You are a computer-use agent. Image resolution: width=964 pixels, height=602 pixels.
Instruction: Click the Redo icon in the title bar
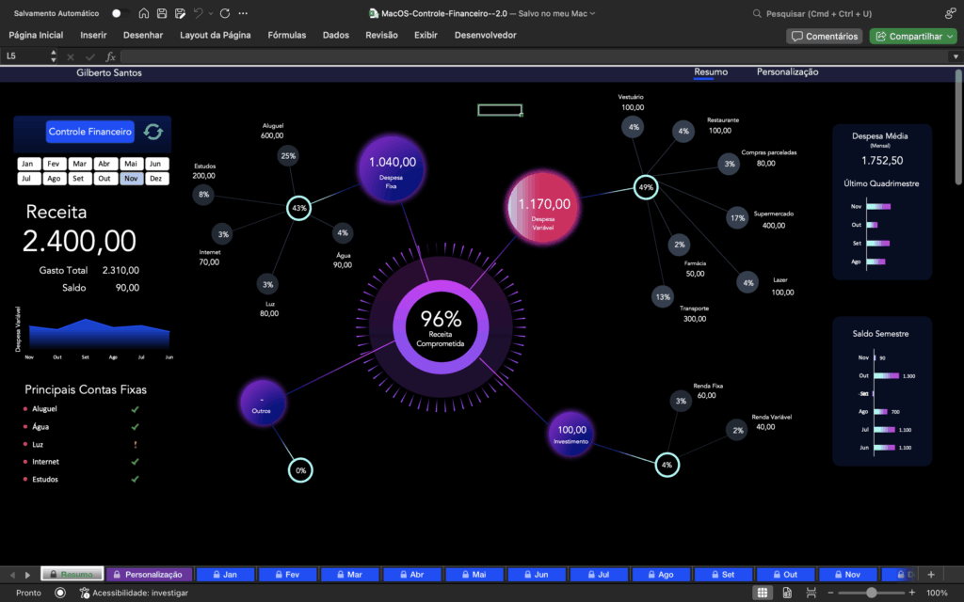point(225,13)
